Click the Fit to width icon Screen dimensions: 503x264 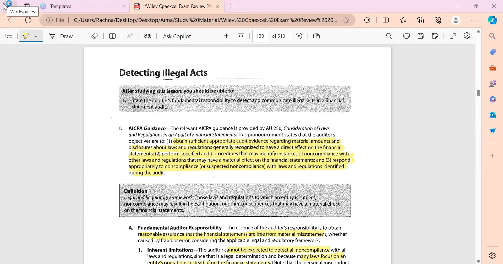click(241, 36)
